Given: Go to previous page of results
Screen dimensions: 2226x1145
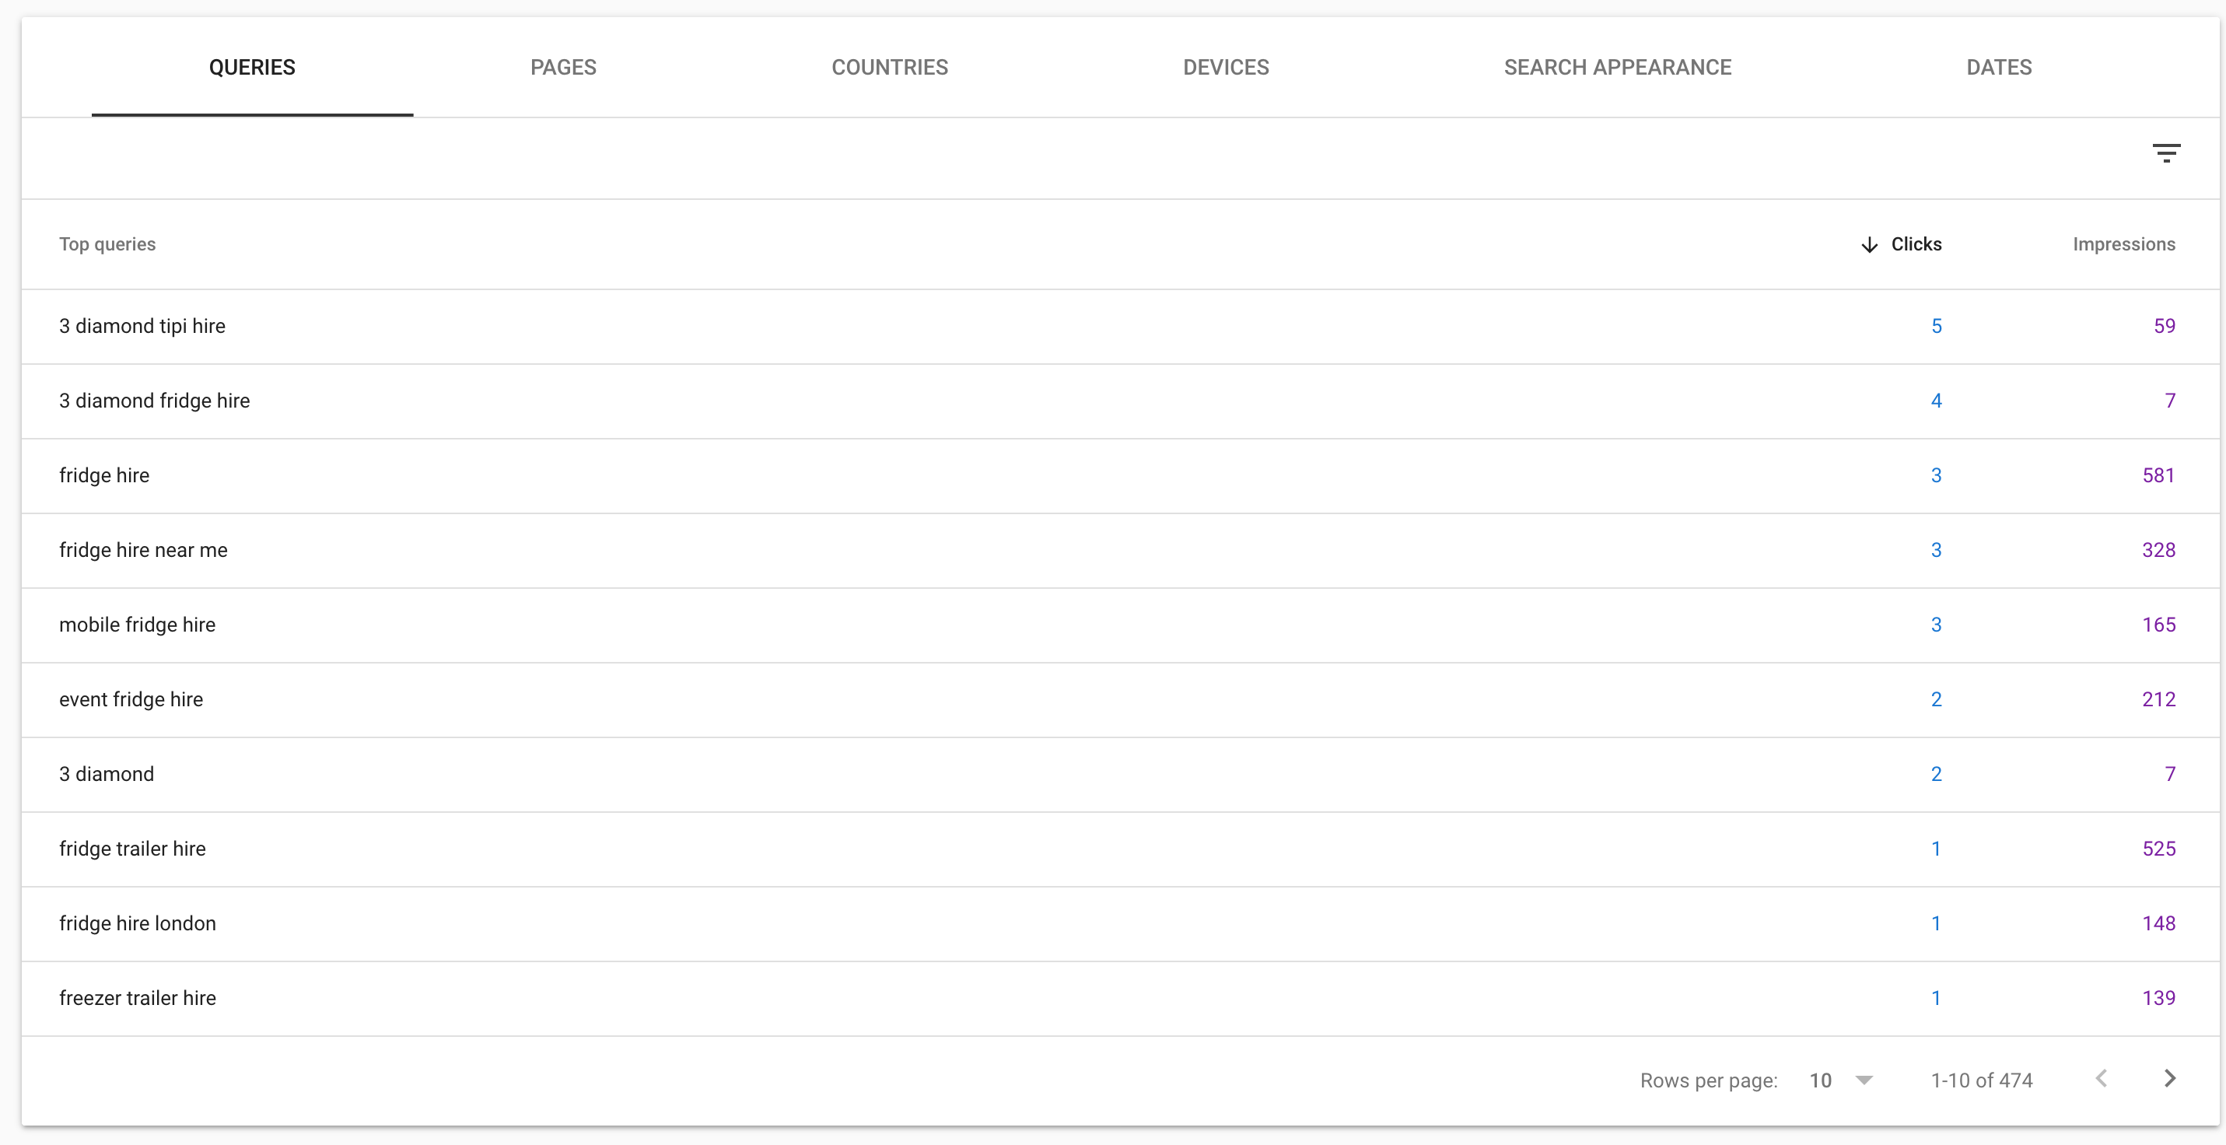Looking at the screenshot, I should click(2102, 1078).
